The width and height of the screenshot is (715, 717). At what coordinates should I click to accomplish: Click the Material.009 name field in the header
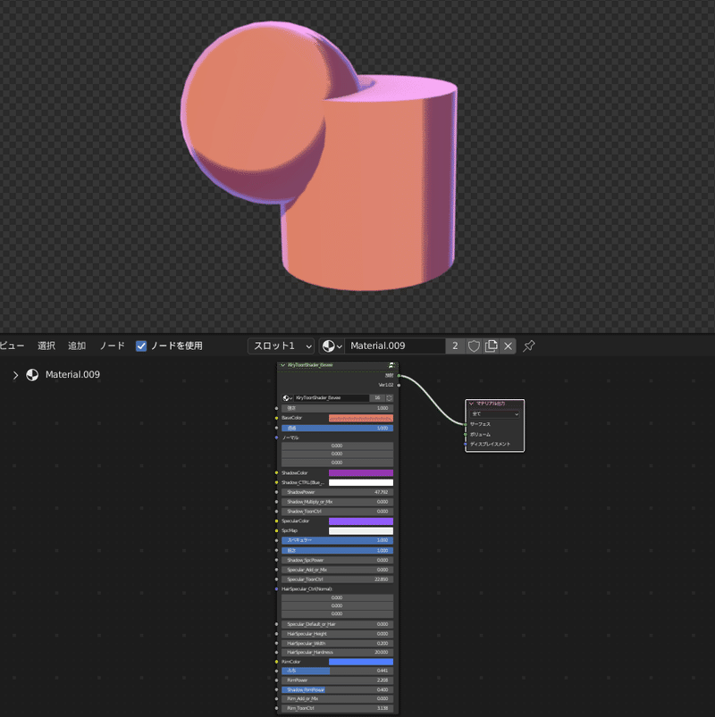tap(395, 346)
